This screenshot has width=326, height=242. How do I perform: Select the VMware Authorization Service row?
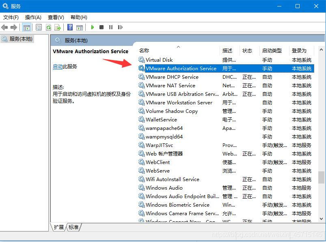click(x=226, y=68)
